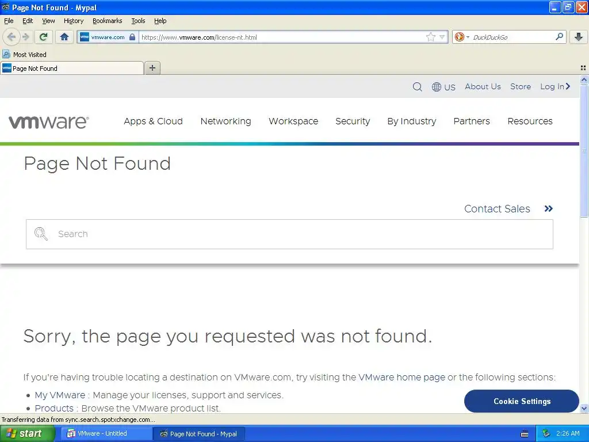589x442 pixels.
Task: Click the vmware logo
Action: [x=49, y=122]
